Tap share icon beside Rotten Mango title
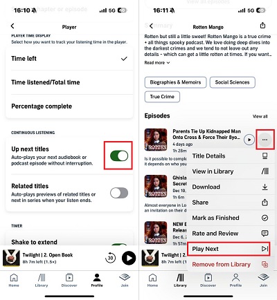This screenshot has width=277, height=300. click(262, 26)
